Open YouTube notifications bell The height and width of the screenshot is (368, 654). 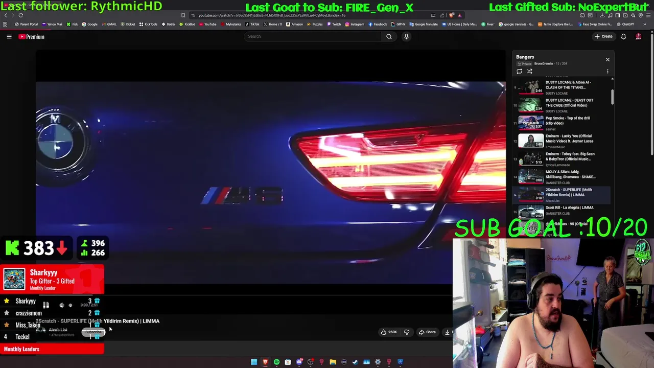click(x=623, y=36)
